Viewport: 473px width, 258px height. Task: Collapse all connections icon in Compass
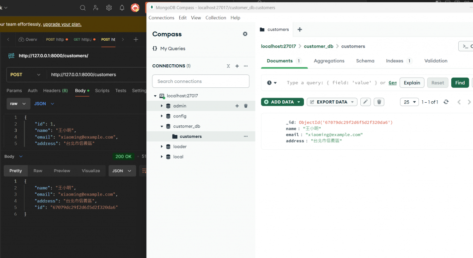[228, 66]
